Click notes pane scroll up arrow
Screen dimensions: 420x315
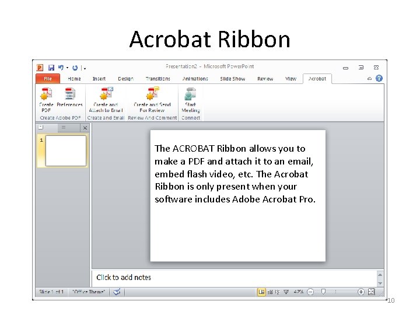380,275
